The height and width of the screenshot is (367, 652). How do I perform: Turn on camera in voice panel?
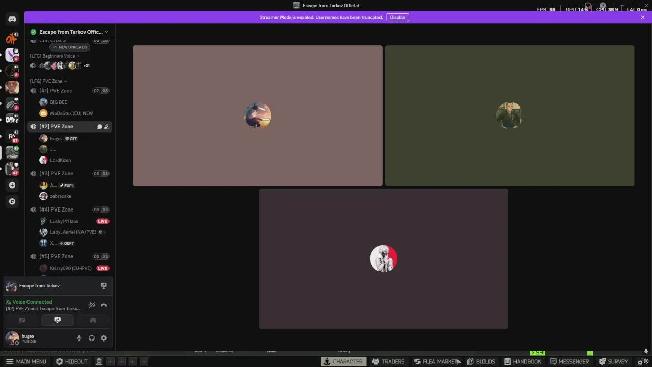pyautogui.click(x=22, y=320)
